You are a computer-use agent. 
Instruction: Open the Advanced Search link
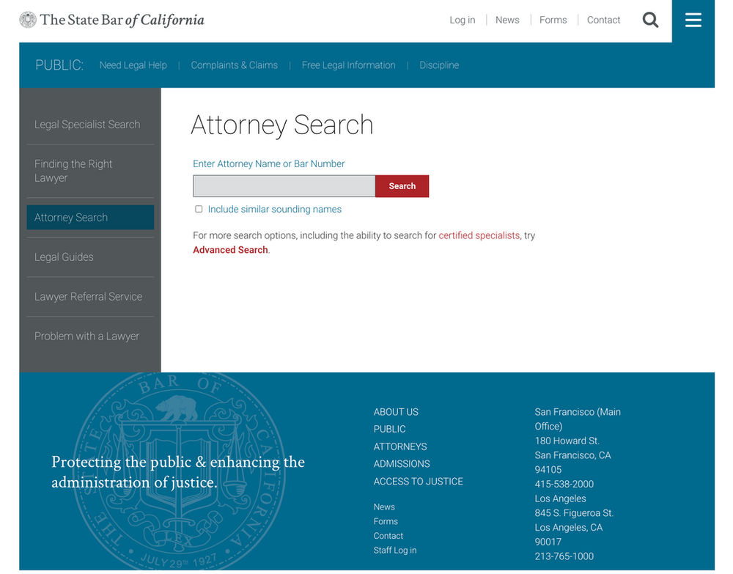point(229,249)
